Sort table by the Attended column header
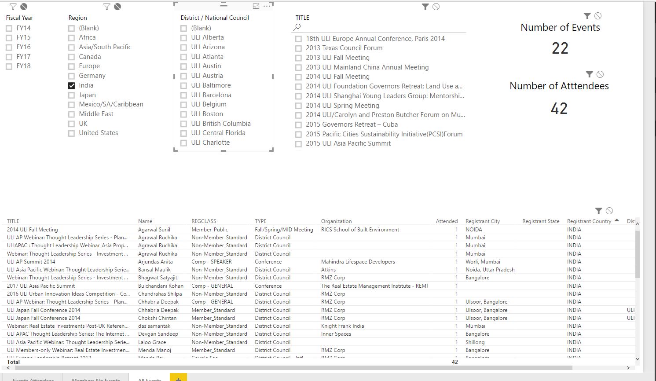 [447, 221]
